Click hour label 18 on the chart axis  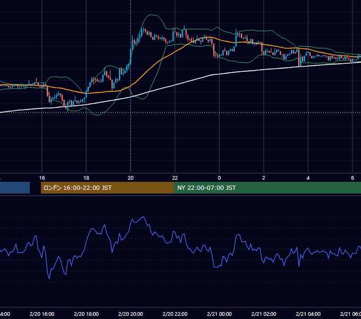coord(86,178)
